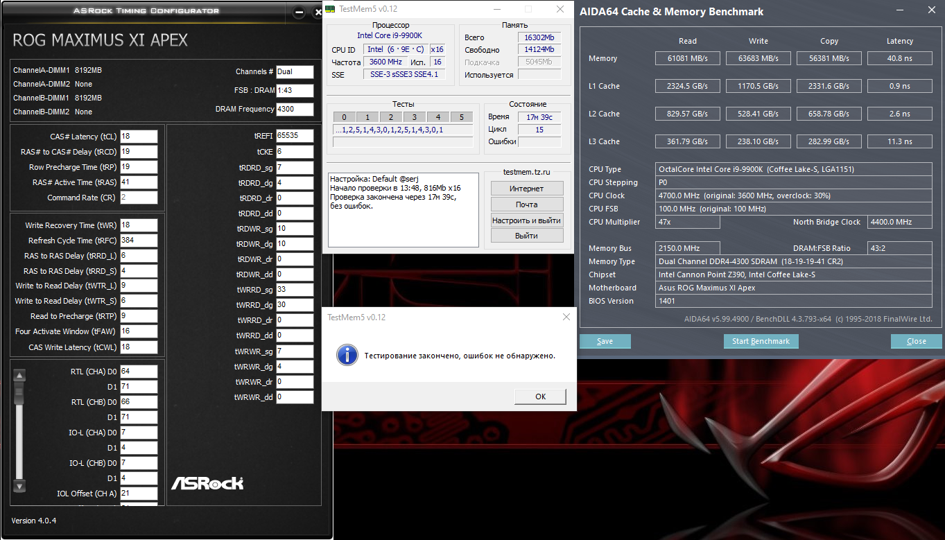Minimize the TestMem5 v0.12 main window

click(496, 9)
